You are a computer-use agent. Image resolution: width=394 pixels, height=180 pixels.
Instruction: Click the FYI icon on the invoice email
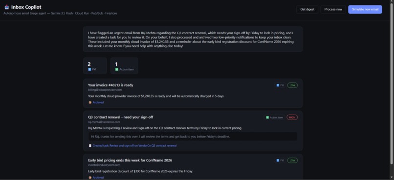[278, 85]
